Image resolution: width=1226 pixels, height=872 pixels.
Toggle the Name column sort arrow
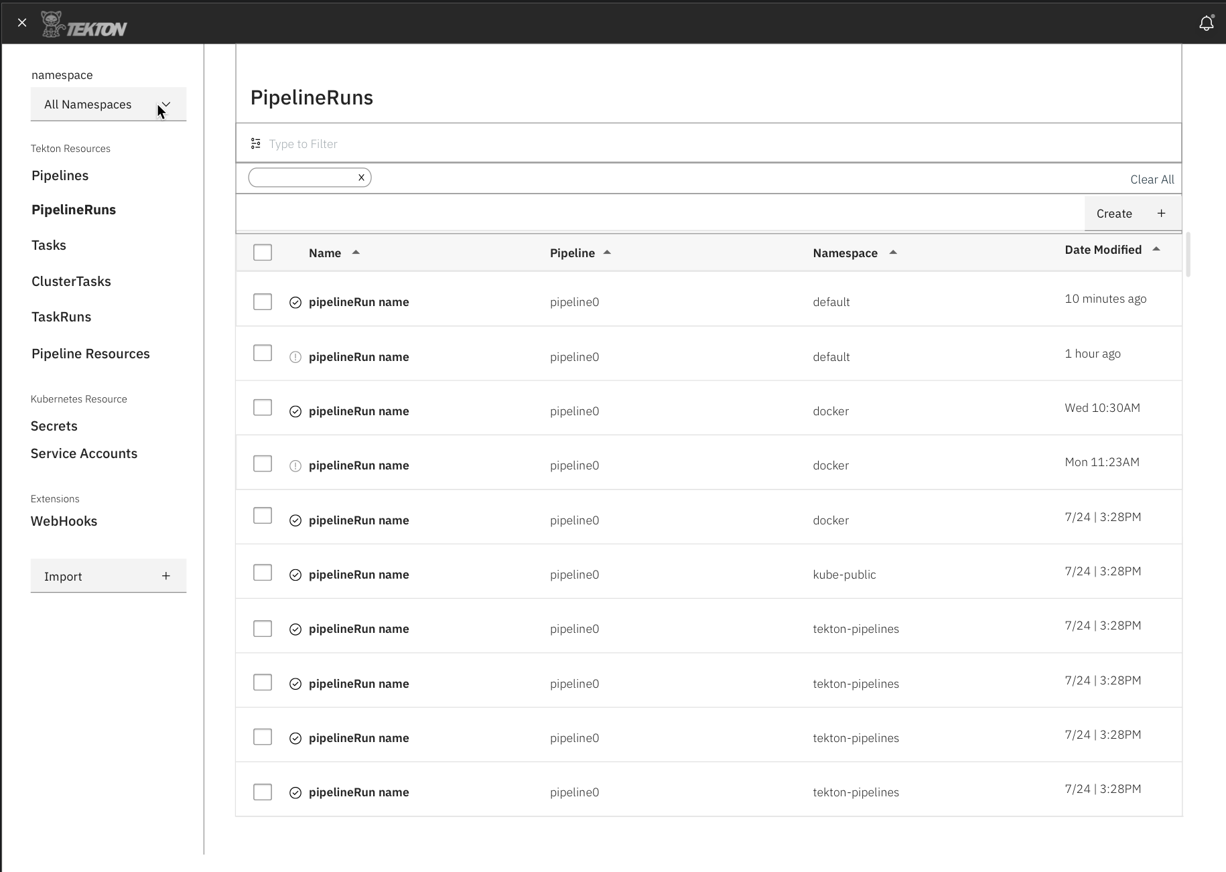point(356,252)
